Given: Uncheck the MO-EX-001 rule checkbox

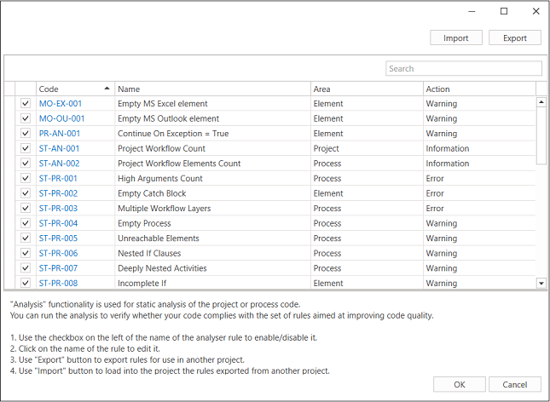Looking at the screenshot, I should (26, 104).
